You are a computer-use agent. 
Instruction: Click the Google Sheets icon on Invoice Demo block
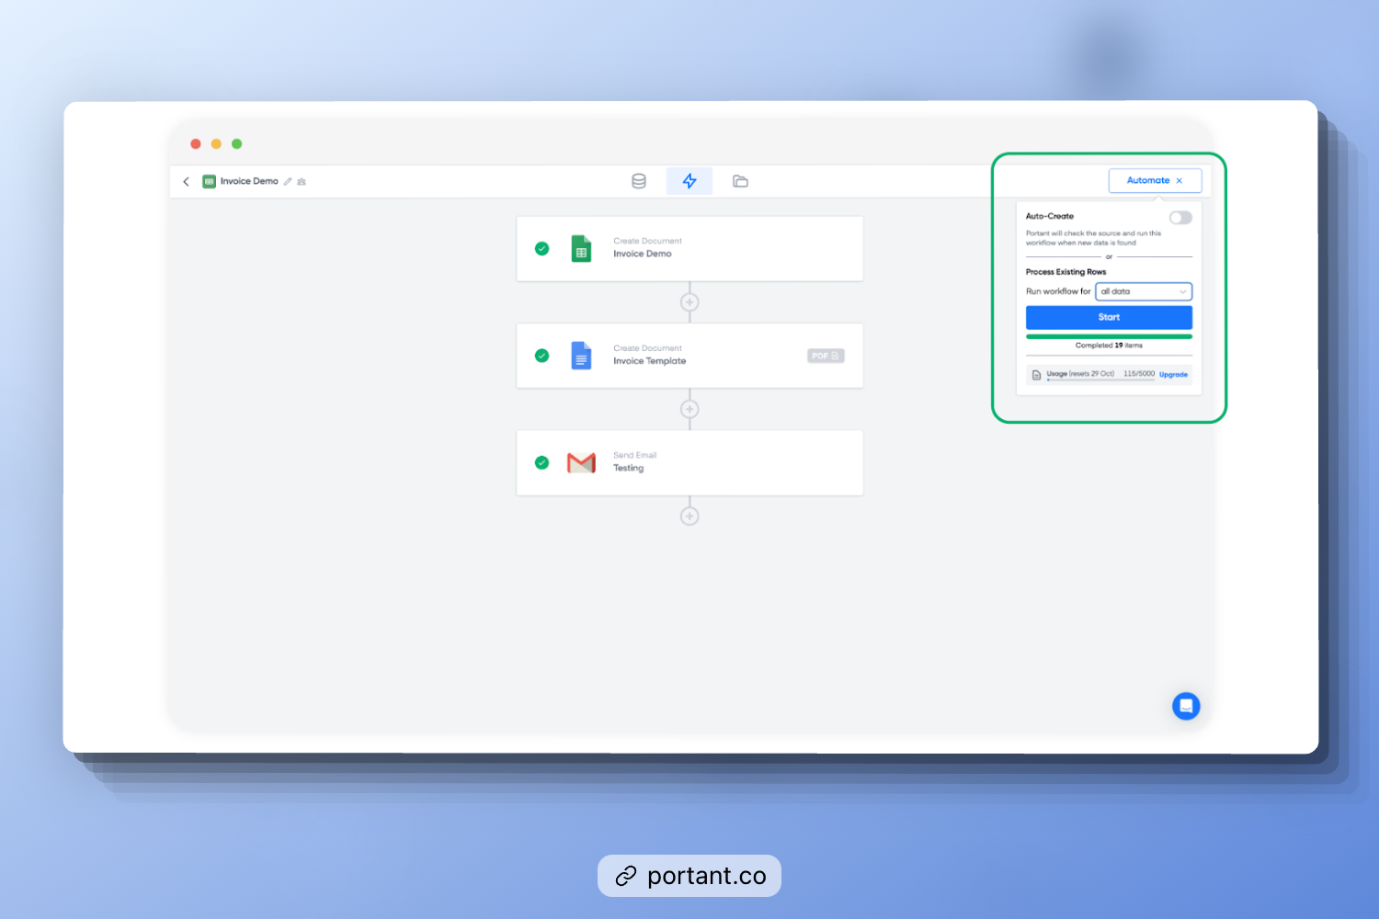[581, 248]
